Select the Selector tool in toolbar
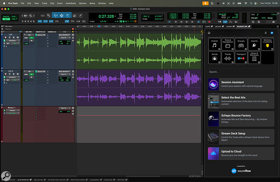 (x=61, y=16)
